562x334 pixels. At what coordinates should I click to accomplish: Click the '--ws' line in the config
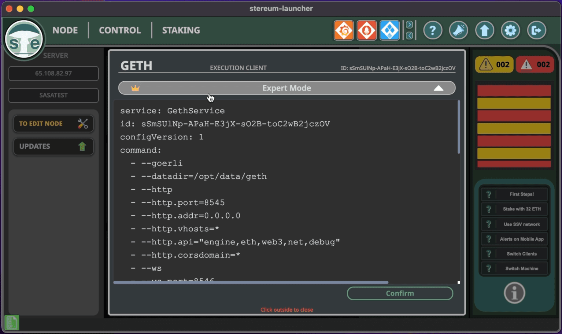146,268
